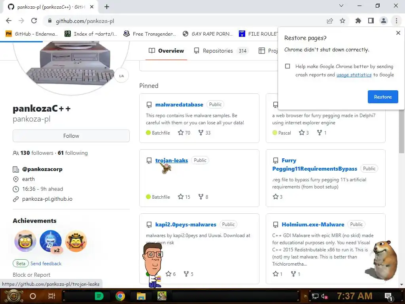Open the usage statistics link
The width and height of the screenshot is (405, 304).
(354, 75)
